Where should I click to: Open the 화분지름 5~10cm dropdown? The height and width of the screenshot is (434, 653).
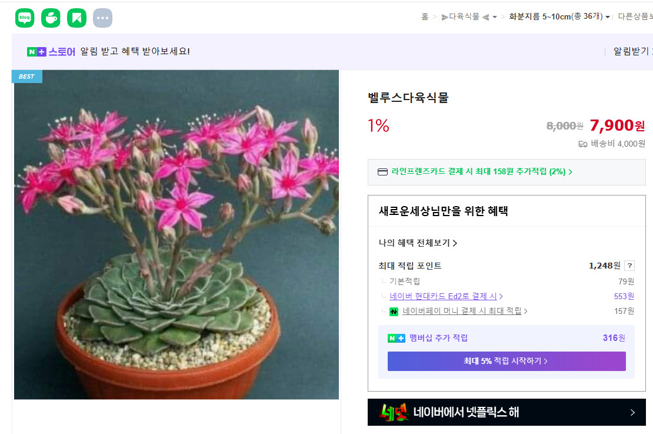[x=559, y=16]
